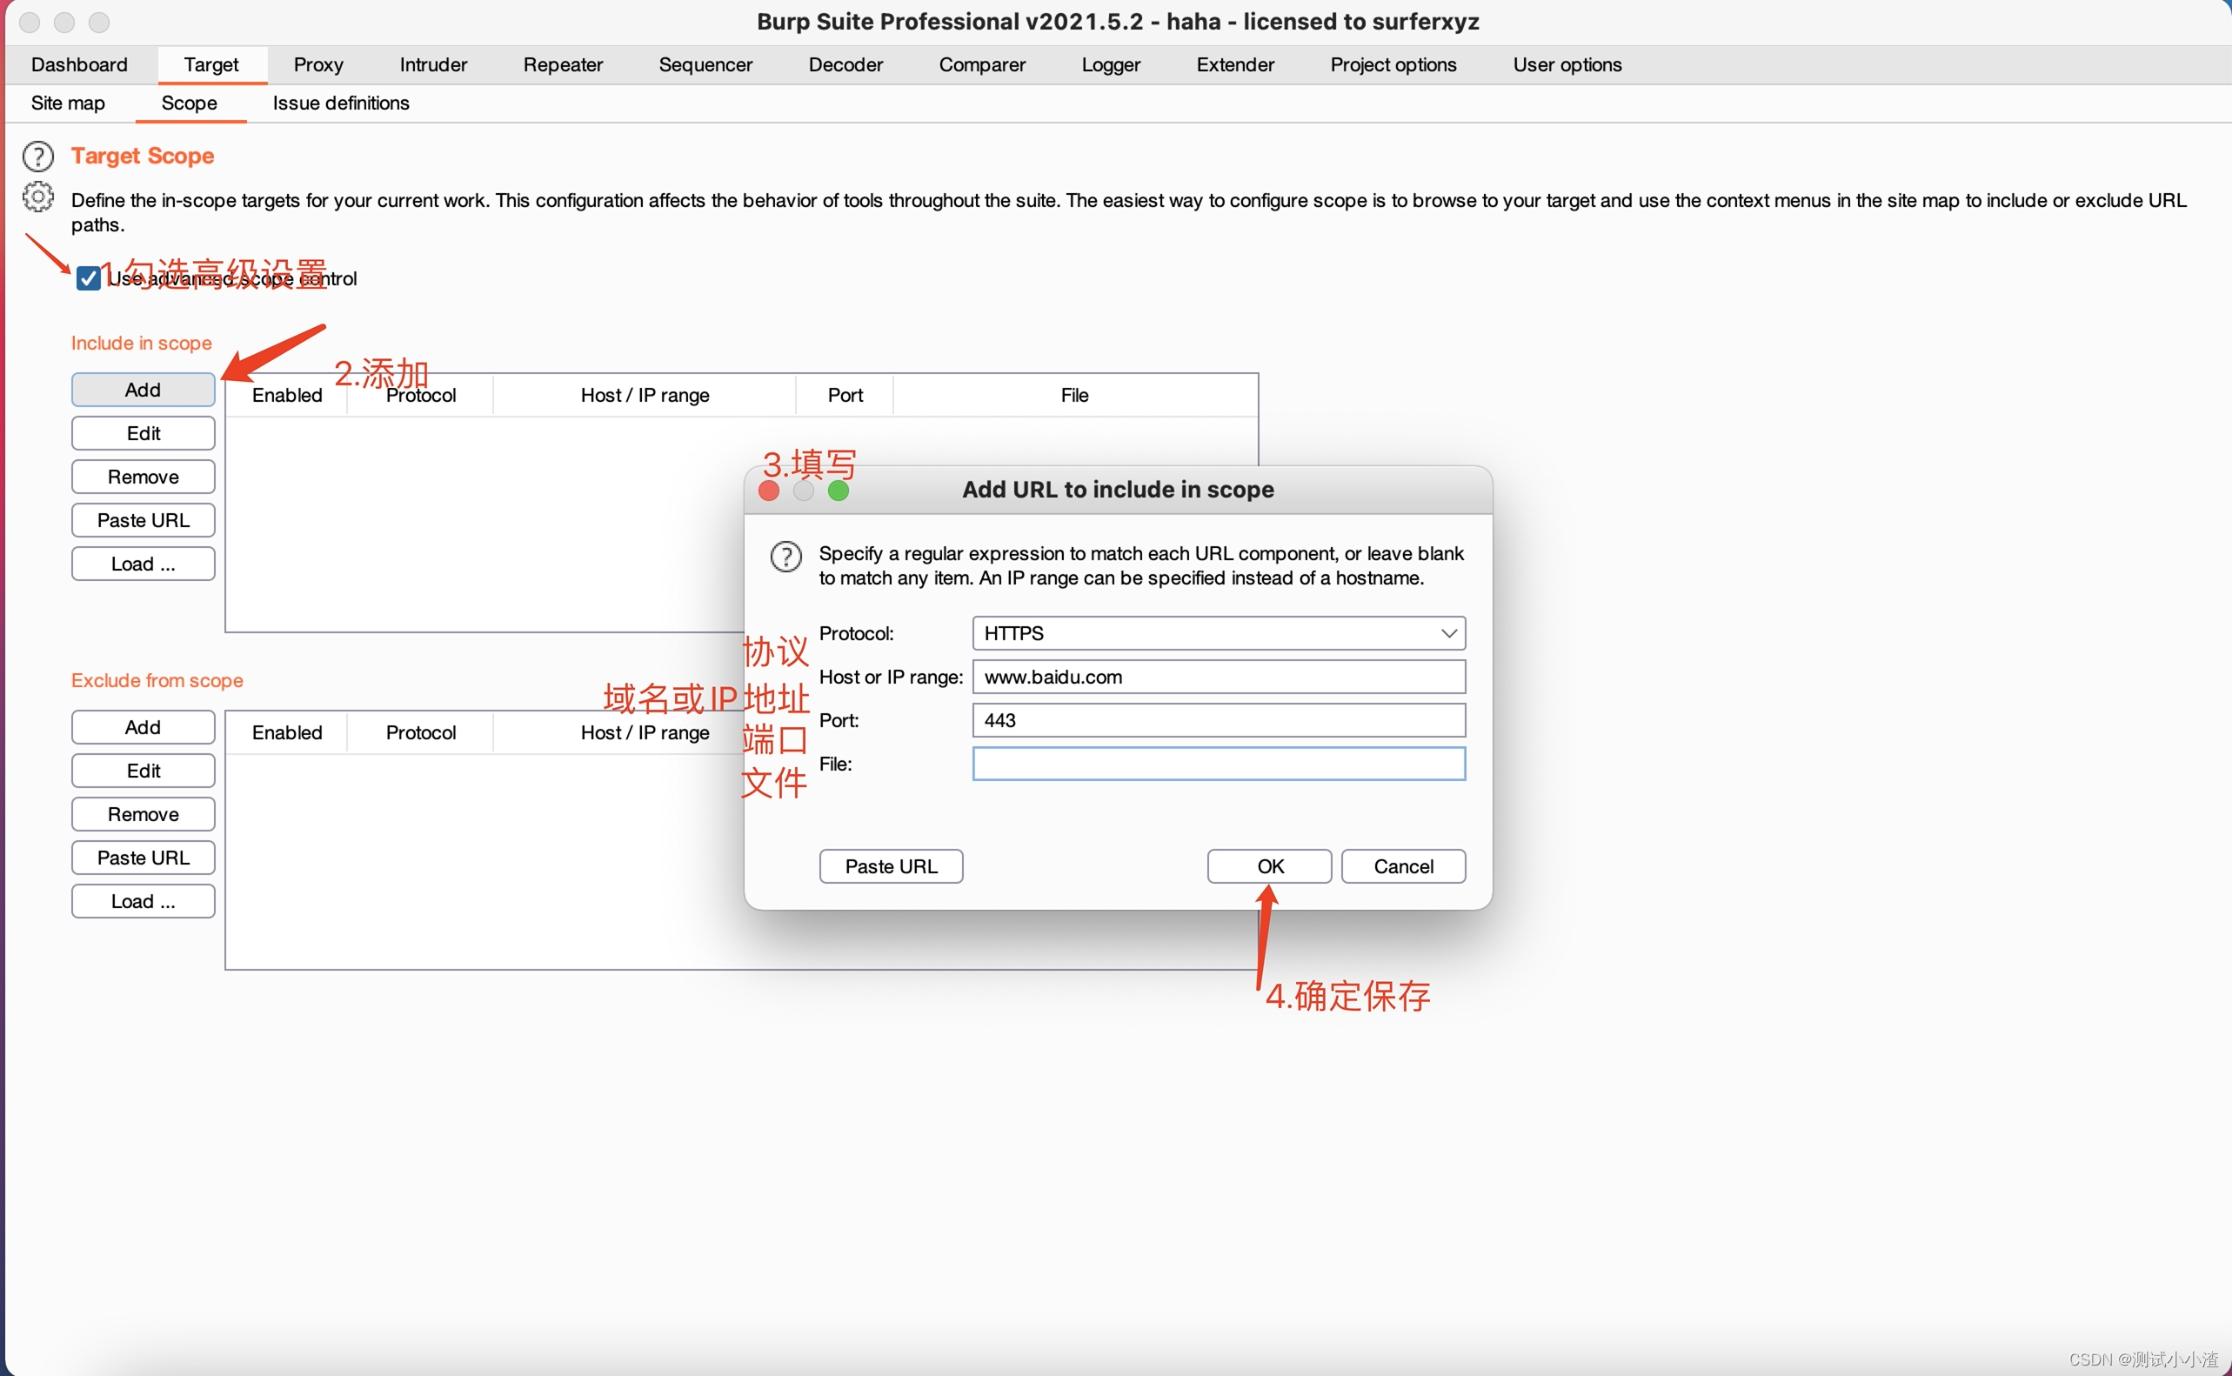Click the Target Scope help icon
The image size is (2232, 1376).
tap(37, 156)
